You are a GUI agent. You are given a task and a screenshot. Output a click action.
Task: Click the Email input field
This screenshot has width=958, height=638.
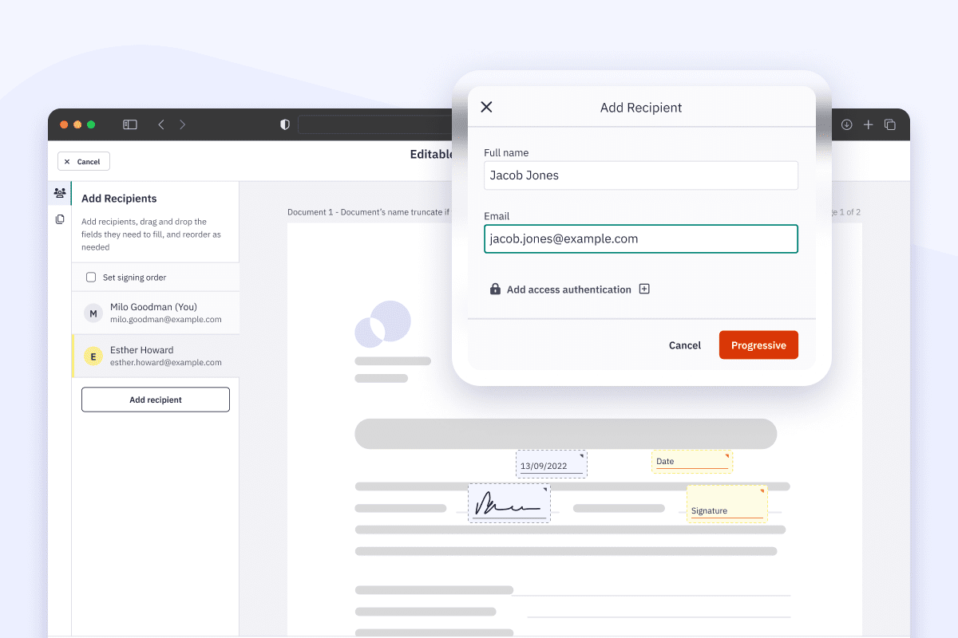click(640, 238)
